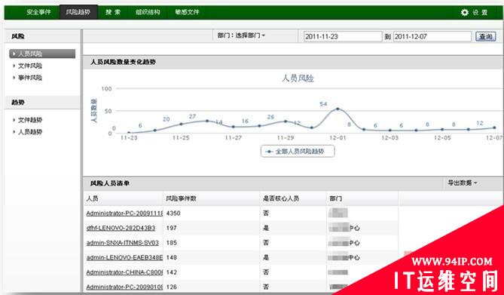Viewport: 504px width, 295px height.
Task: Click the 142 risk event count
Action: click(172, 272)
